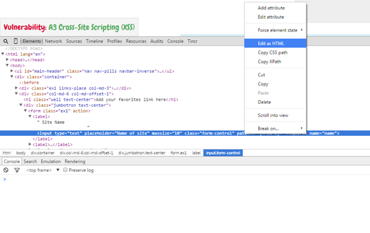The width and height of the screenshot is (370, 233).
Task: Collapse the html lang="en" node
Action: (2, 54)
